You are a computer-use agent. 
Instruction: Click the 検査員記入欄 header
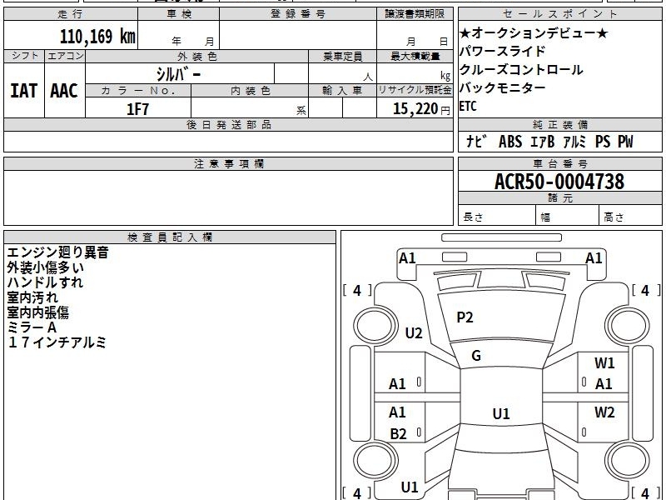(170, 237)
